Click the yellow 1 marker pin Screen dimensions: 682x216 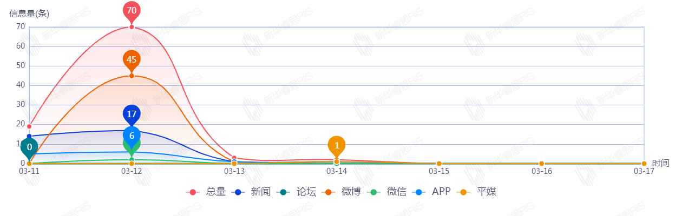click(x=337, y=145)
